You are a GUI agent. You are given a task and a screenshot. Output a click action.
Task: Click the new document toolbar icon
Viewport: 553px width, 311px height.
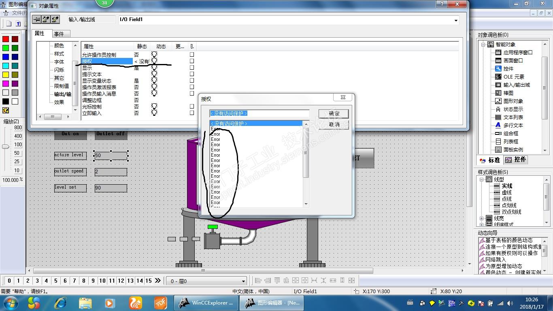pyautogui.click(x=9, y=23)
